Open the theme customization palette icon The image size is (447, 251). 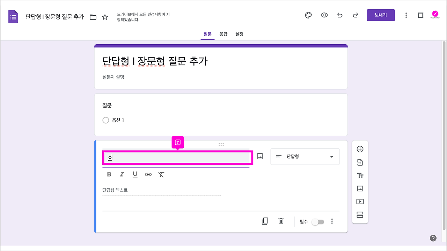click(x=308, y=15)
